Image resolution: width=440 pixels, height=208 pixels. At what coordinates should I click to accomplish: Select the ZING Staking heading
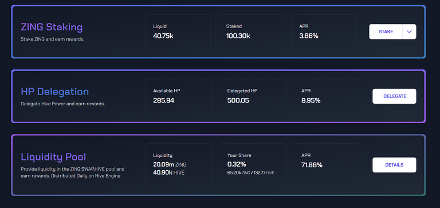pos(52,28)
